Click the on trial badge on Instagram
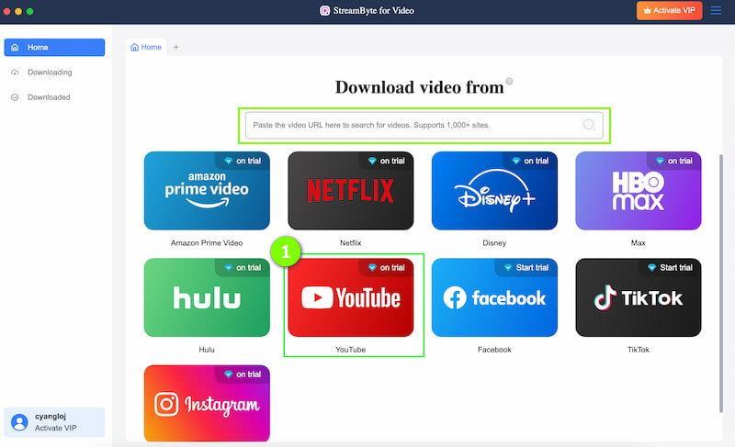Screen dimensions: 735x447 pyautogui.click(x=243, y=374)
